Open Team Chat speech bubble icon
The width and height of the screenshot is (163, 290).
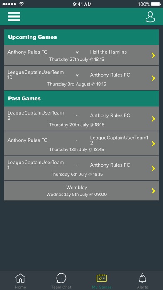[61, 278]
